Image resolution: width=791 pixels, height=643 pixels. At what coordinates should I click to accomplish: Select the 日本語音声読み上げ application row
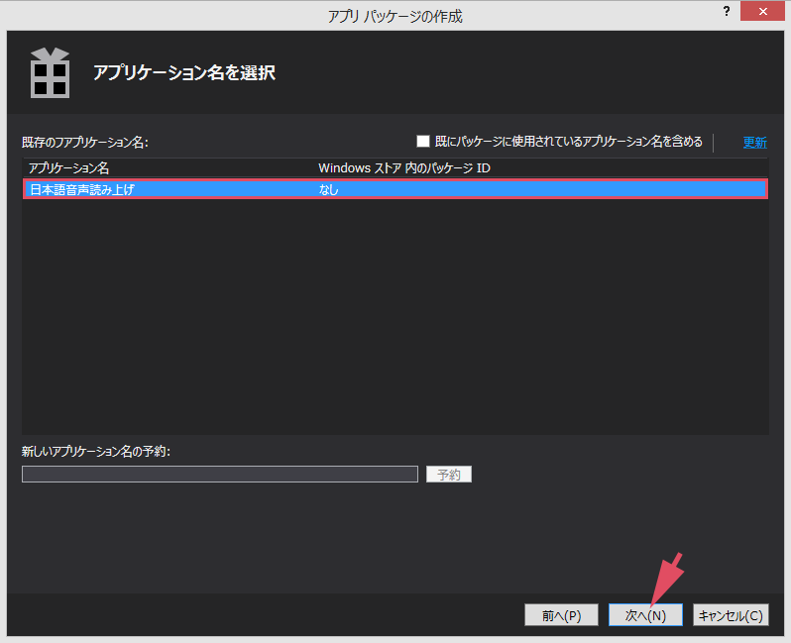click(x=395, y=189)
